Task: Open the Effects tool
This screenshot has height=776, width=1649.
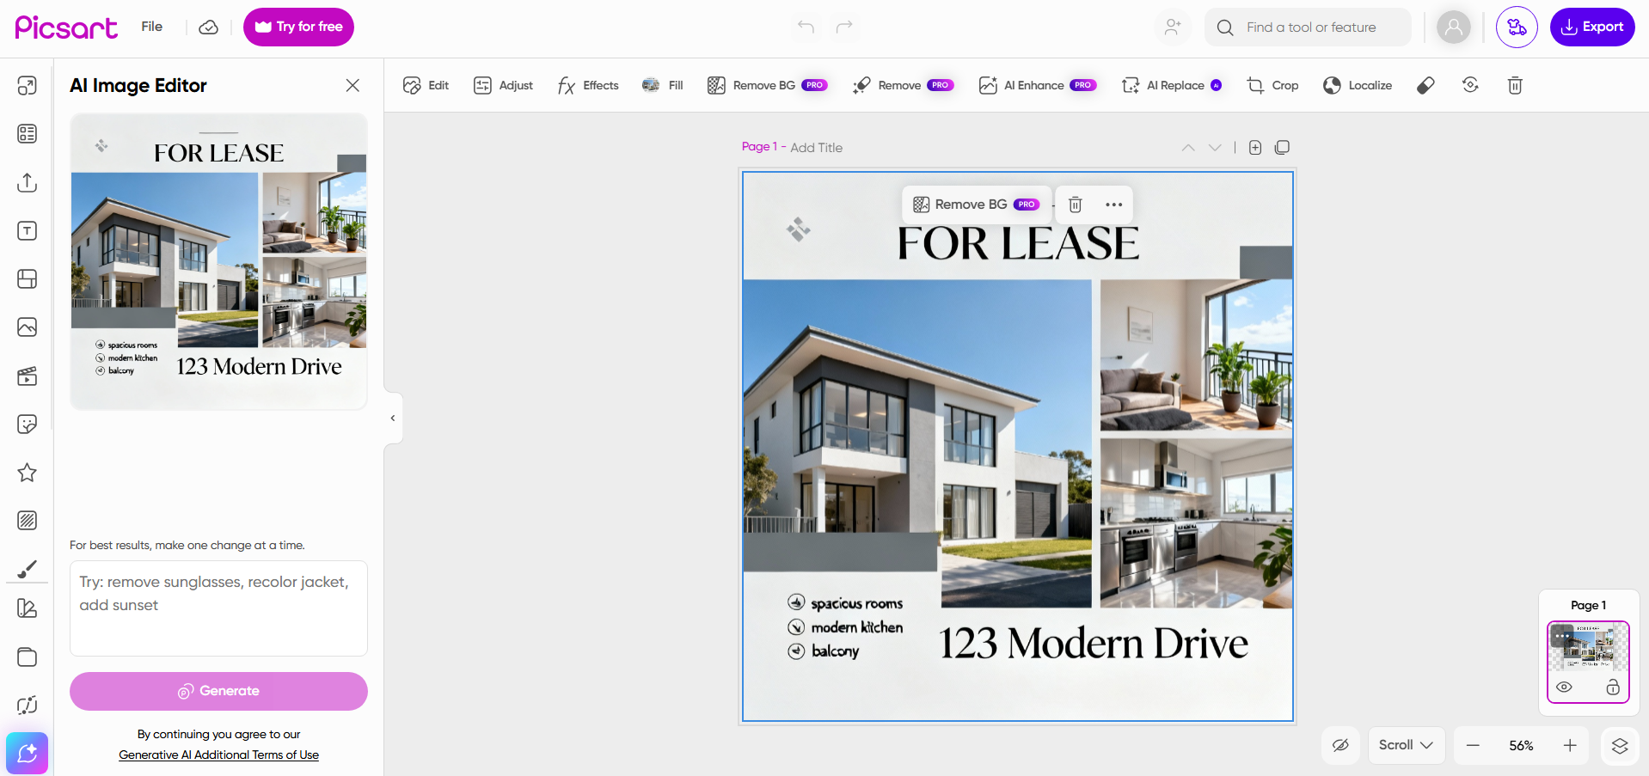Action: (x=588, y=85)
